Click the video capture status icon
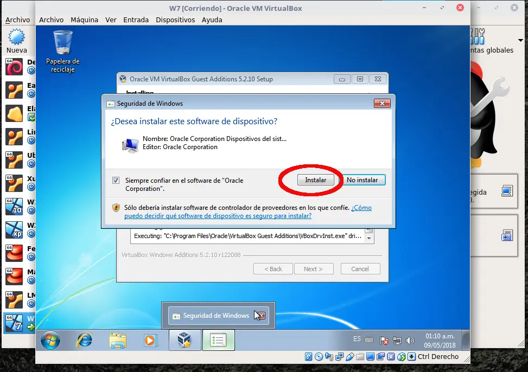528x372 pixels. [380, 356]
